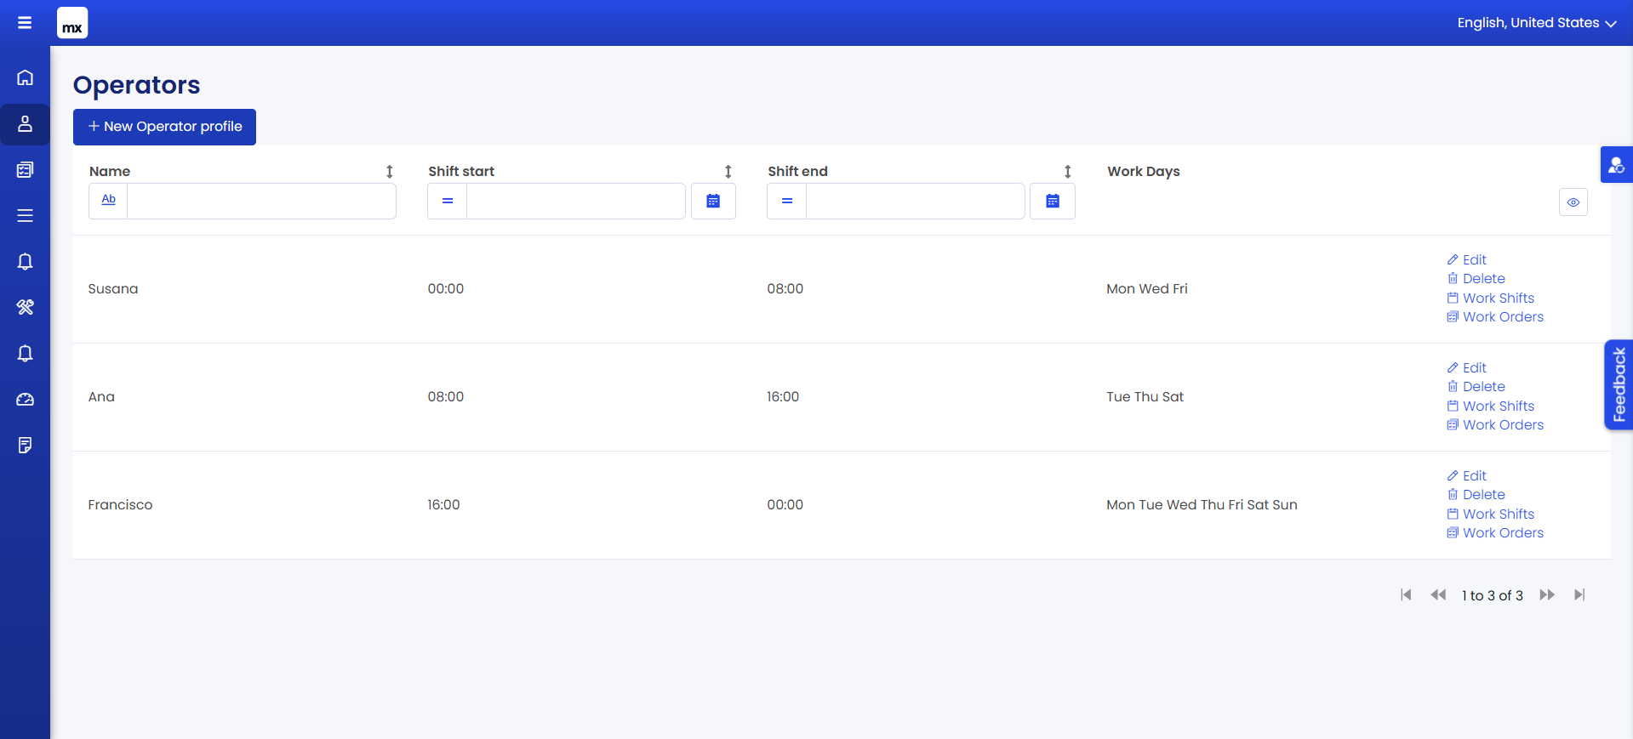Viewport: 1633px width, 739px height.
Task: Open the dashboard gauge sidebar icon
Action: point(25,399)
